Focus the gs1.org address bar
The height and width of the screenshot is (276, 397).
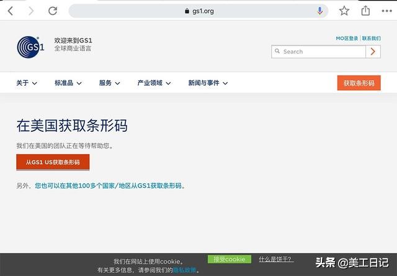(198, 11)
